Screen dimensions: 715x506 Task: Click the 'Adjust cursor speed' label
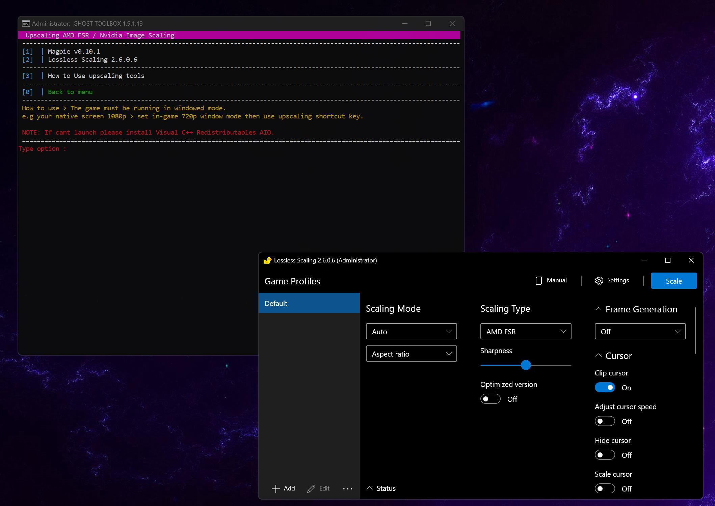[626, 407]
